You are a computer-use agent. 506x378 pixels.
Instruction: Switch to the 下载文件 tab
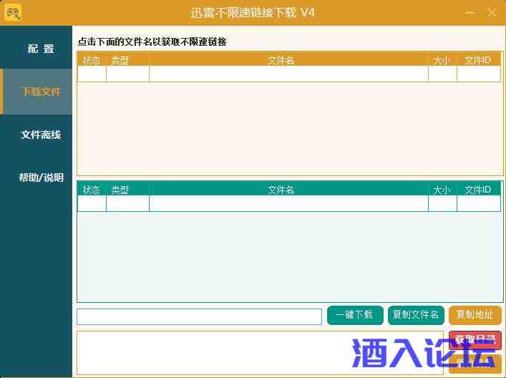pos(36,92)
